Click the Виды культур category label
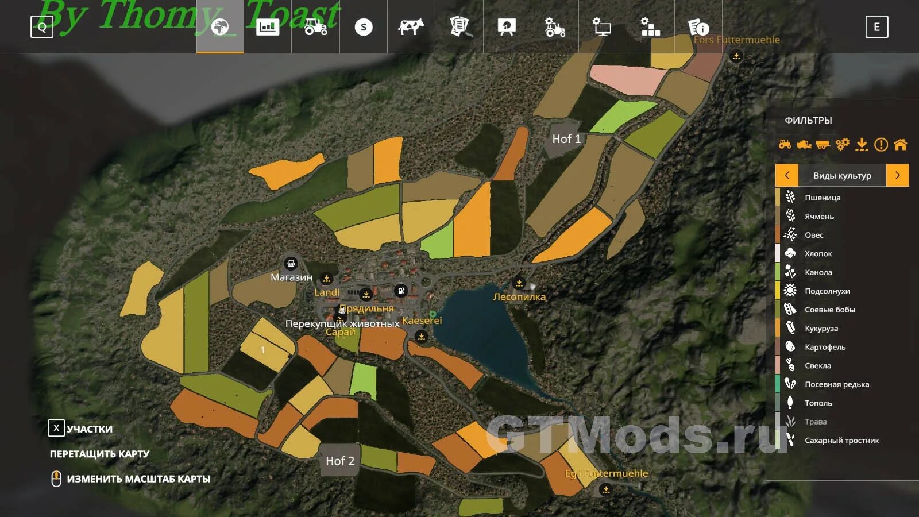Viewport: 919px width, 517px height. pyautogui.click(x=842, y=175)
